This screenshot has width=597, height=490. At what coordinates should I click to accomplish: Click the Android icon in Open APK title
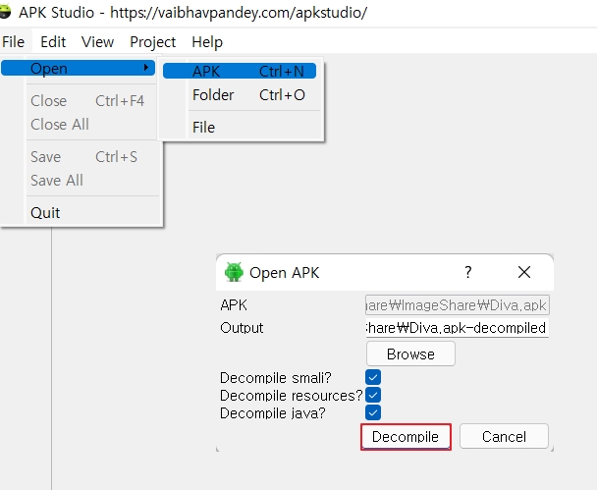click(x=234, y=272)
